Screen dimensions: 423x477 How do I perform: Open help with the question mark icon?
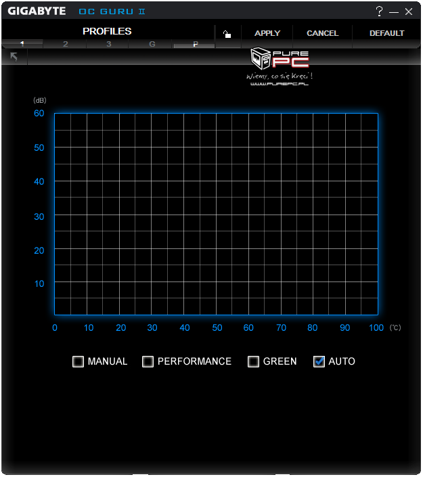pyautogui.click(x=379, y=12)
